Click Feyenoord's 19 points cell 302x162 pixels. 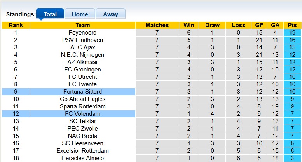pyautogui.click(x=292, y=33)
